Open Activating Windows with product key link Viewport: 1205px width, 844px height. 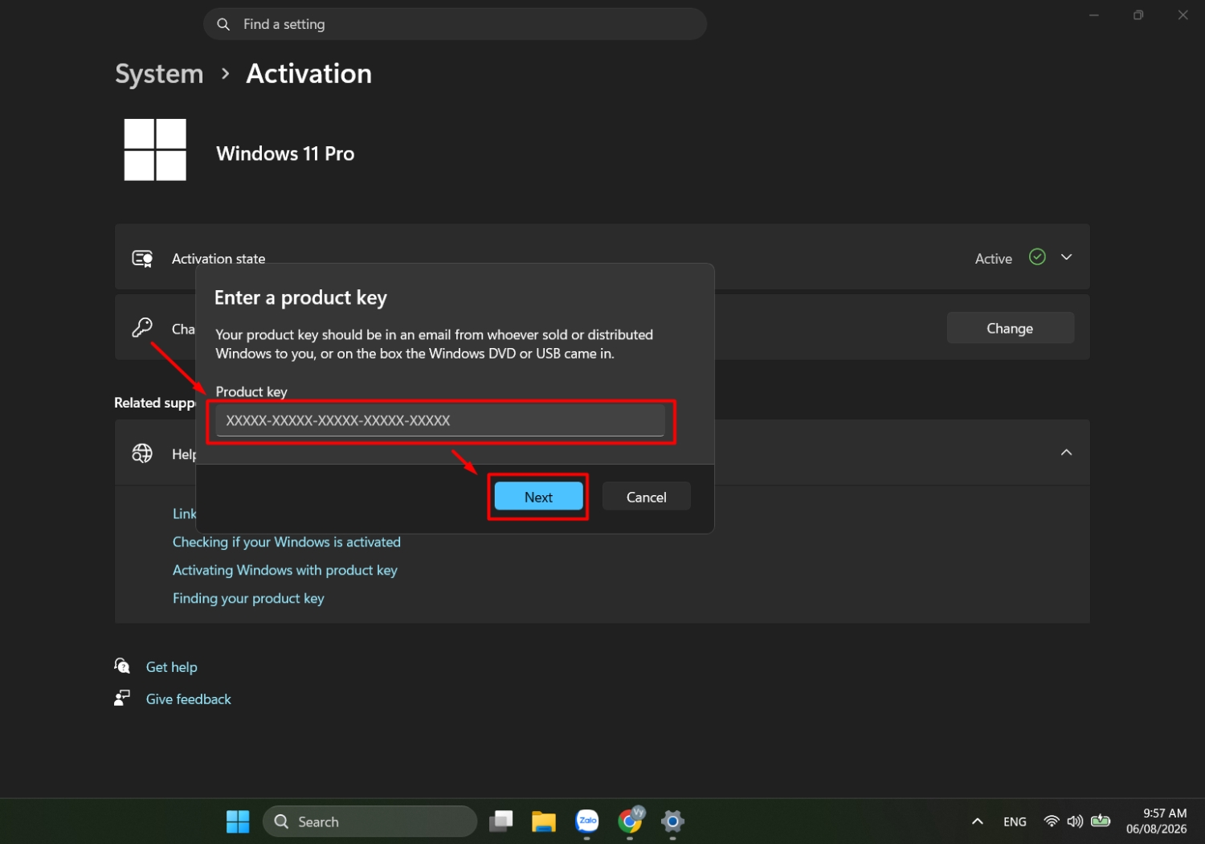tap(284, 570)
